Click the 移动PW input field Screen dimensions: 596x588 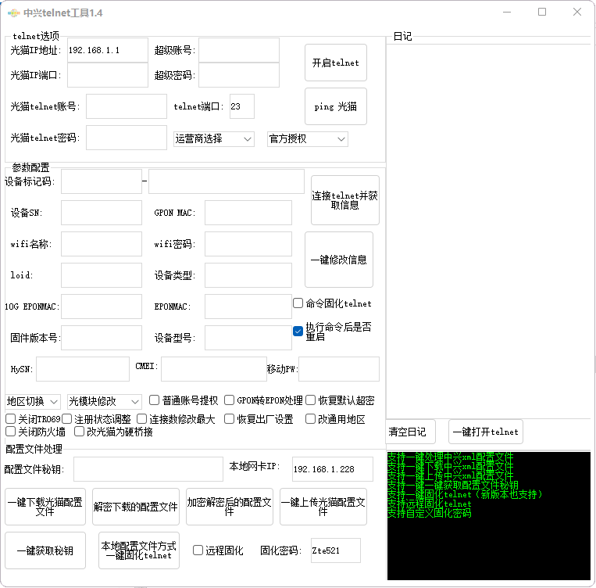(339, 369)
